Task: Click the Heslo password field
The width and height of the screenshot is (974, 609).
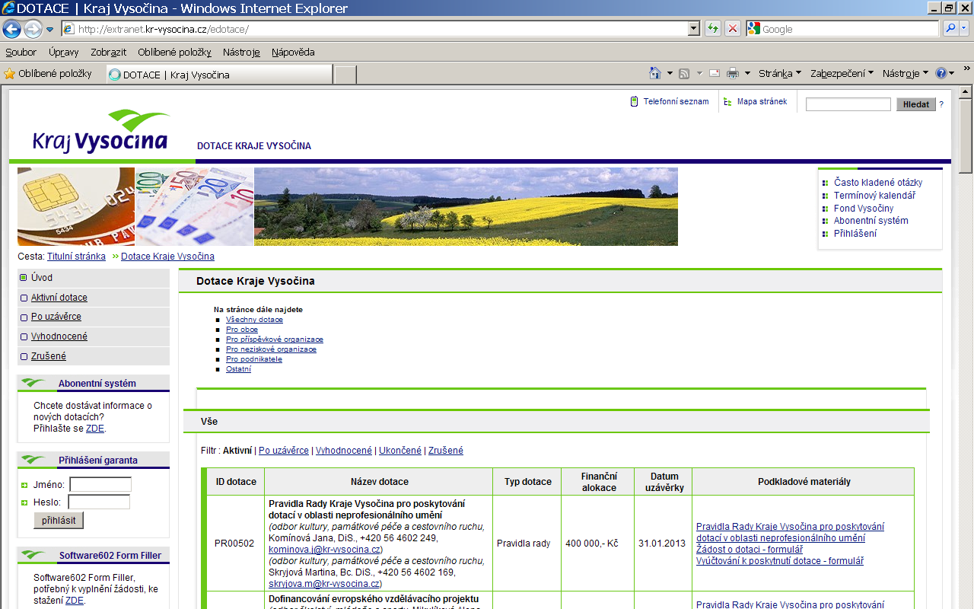Action: (x=99, y=502)
